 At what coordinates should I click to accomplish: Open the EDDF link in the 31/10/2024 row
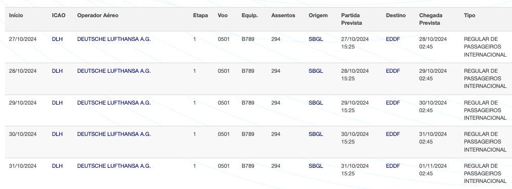[x=393, y=166]
